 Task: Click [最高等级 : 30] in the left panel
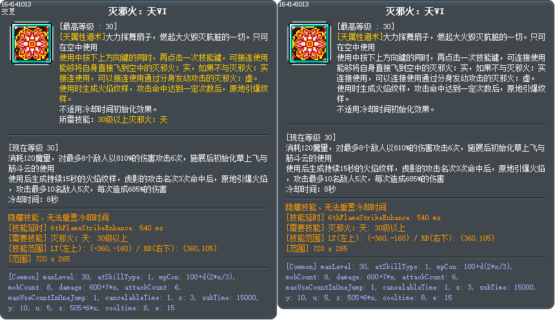pos(87,26)
